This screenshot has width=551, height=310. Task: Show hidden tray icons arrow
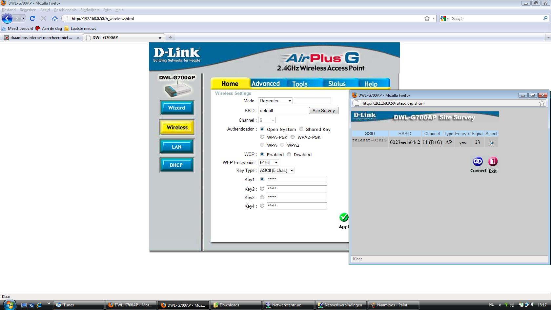pos(500,305)
